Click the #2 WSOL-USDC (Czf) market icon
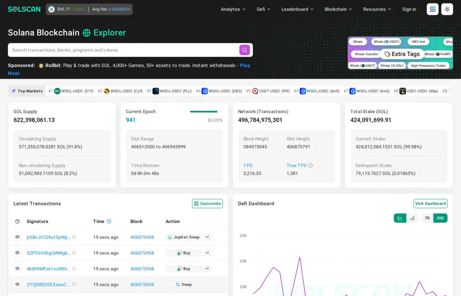The image size is (461, 296). (106, 91)
